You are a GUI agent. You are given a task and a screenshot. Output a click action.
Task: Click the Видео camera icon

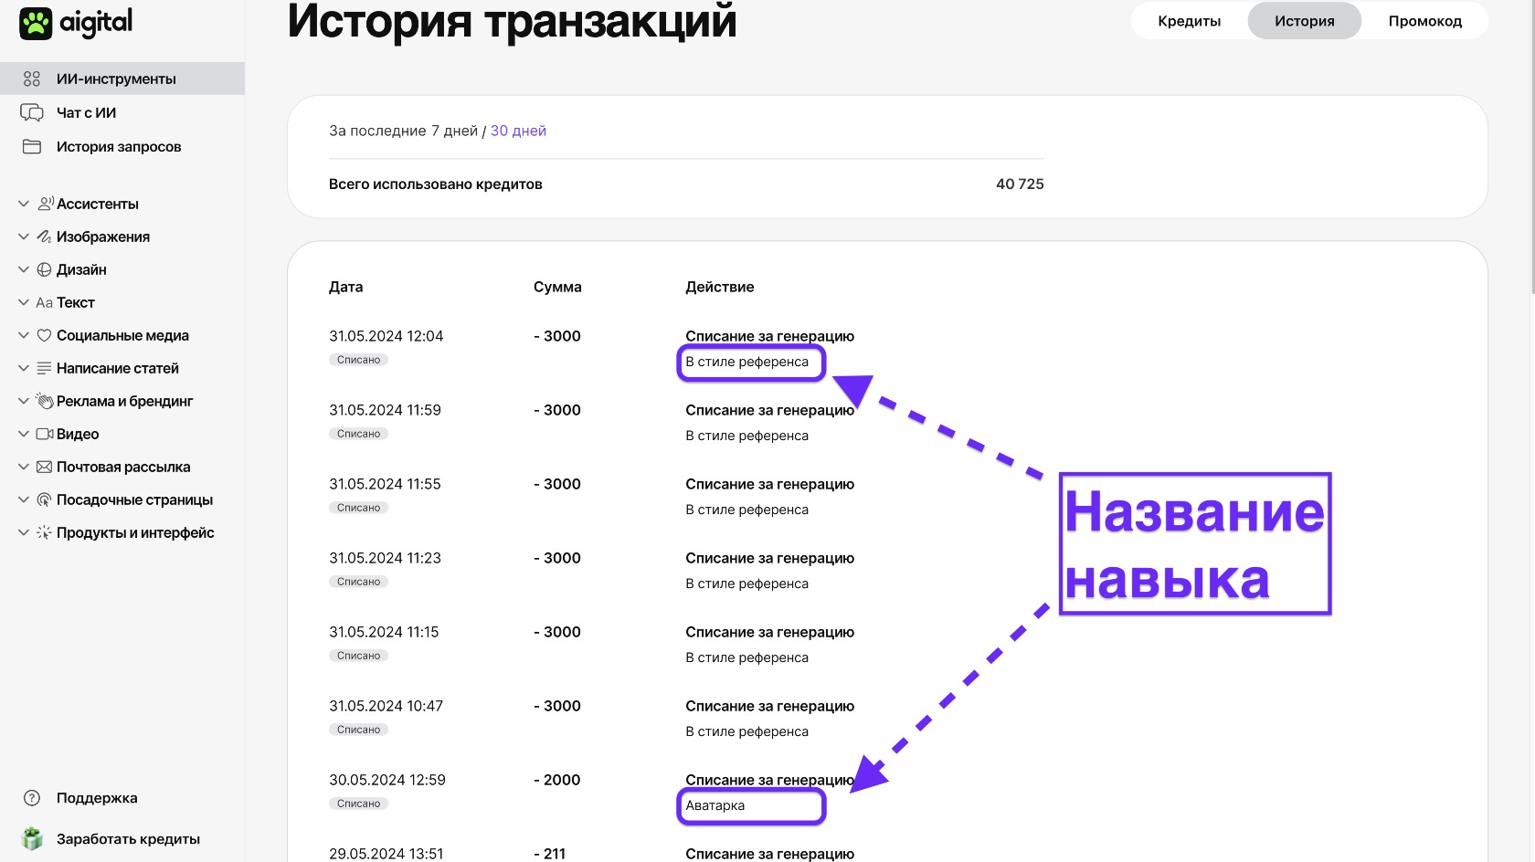44,434
